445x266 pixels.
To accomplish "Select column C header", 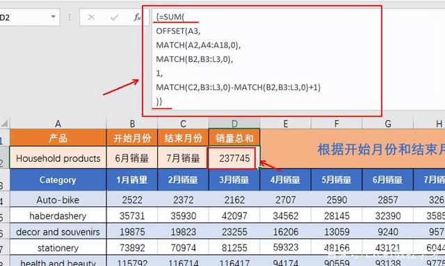I will [x=183, y=124].
